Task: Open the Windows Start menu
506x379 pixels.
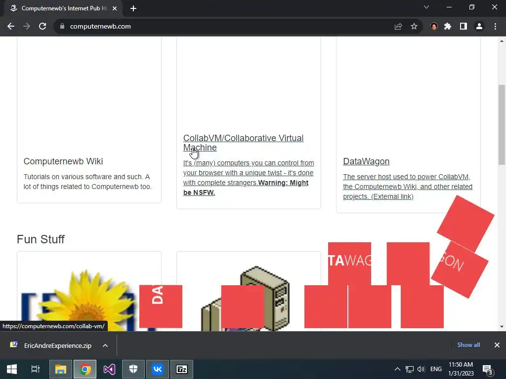Action: pos(12,369)
